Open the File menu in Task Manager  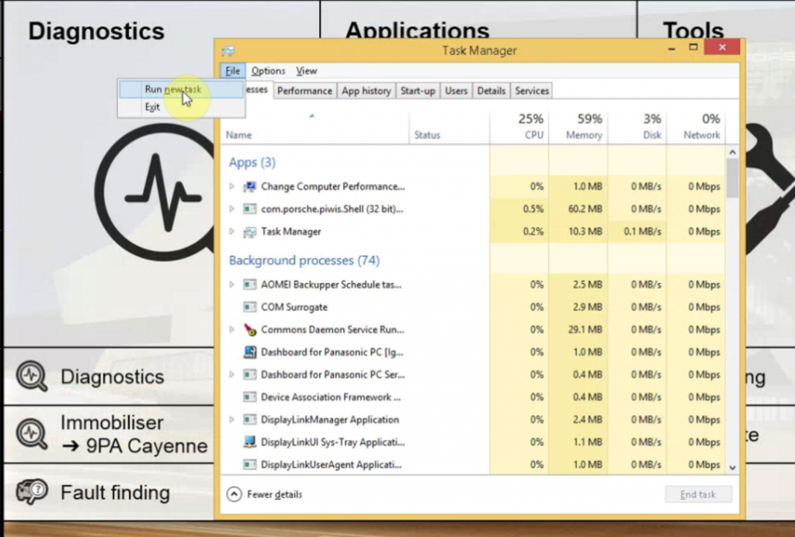tap(233, 71)
